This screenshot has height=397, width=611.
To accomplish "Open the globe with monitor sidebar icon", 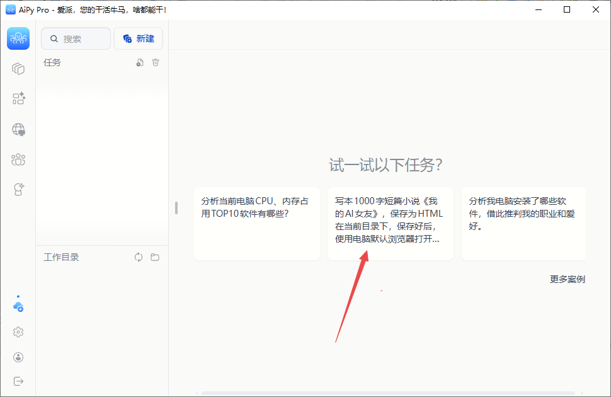I will click(x=18, y=129).
